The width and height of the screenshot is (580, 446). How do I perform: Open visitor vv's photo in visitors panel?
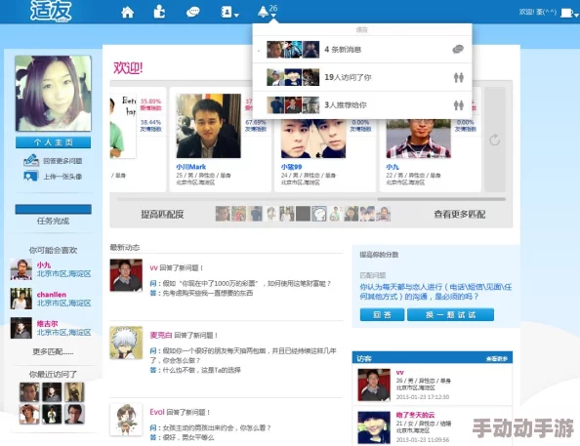374,385
